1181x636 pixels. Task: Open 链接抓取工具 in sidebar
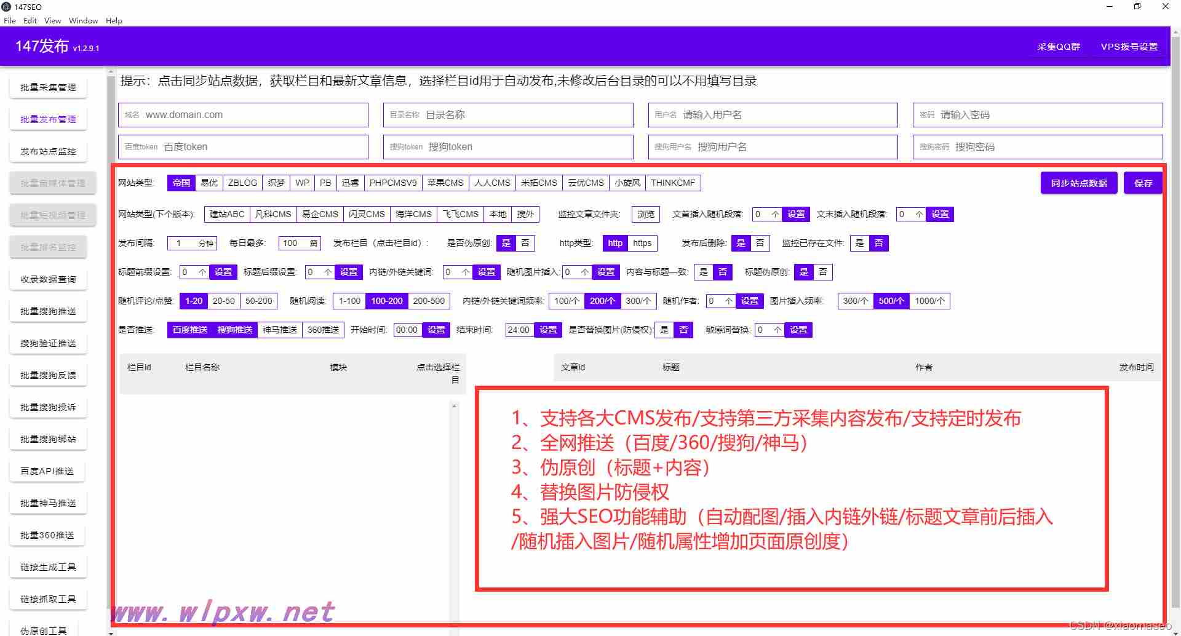pos(48,599)
